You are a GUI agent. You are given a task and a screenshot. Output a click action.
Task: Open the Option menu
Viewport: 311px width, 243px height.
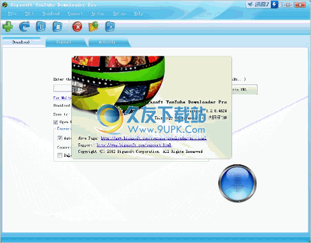119,14
